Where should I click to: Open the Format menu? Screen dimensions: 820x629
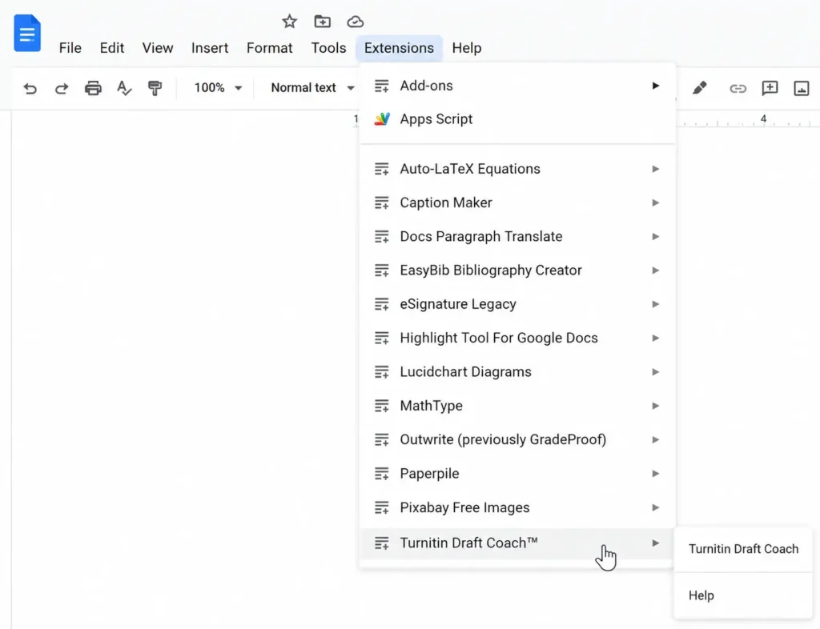coord(269,48)
